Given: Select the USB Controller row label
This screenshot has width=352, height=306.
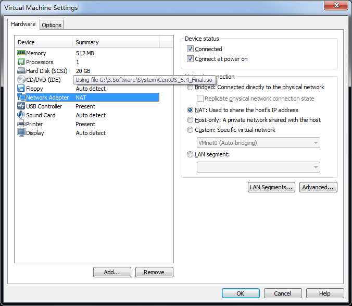Looking at the screenshot, I should click(x=44, y=106).
